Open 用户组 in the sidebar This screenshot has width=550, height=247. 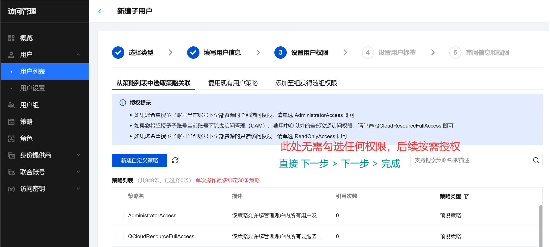click(29, 105)
